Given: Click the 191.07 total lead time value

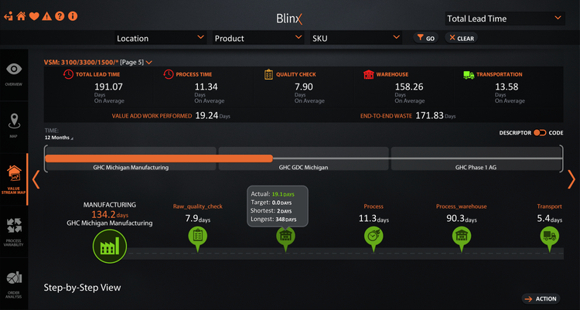Looking at the screenshot, I should (x=108, y=87).
